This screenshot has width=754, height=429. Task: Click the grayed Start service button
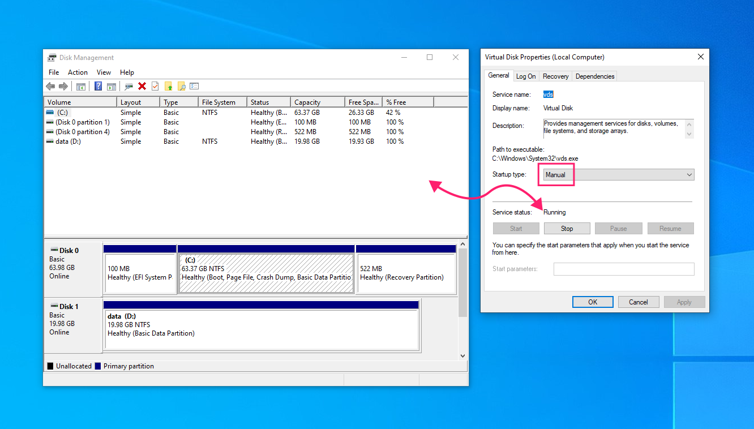(x=516, y=229)
